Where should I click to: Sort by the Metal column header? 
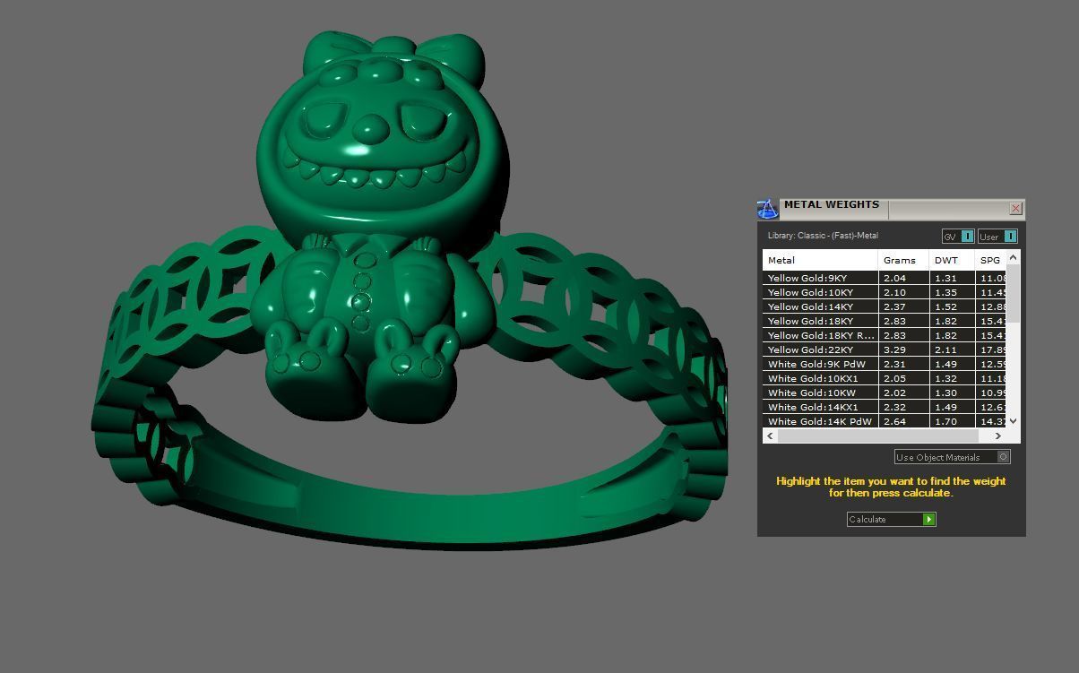(820, 260)
